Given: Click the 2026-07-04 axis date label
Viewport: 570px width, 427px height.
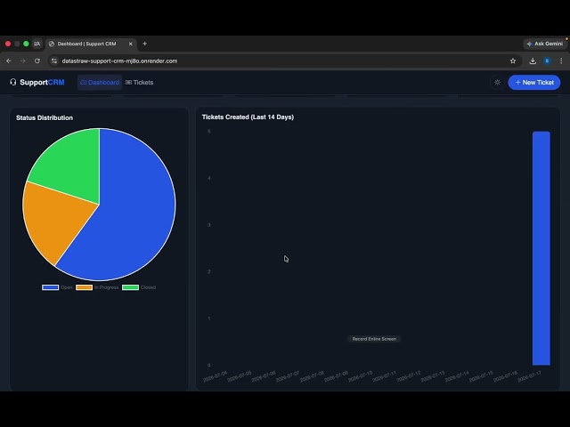Looking at the screenshot, I should pyautogui.click(x=216, y=376).
